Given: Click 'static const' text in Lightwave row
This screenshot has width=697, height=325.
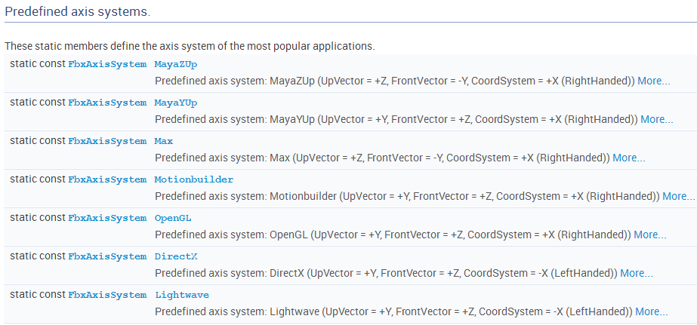Looking at the screenshot, I should pos(38,295).
